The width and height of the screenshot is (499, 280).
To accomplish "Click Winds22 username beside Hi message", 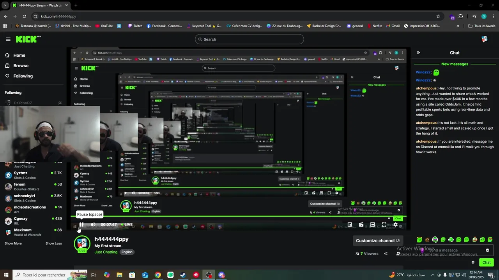I will [423, 80].
